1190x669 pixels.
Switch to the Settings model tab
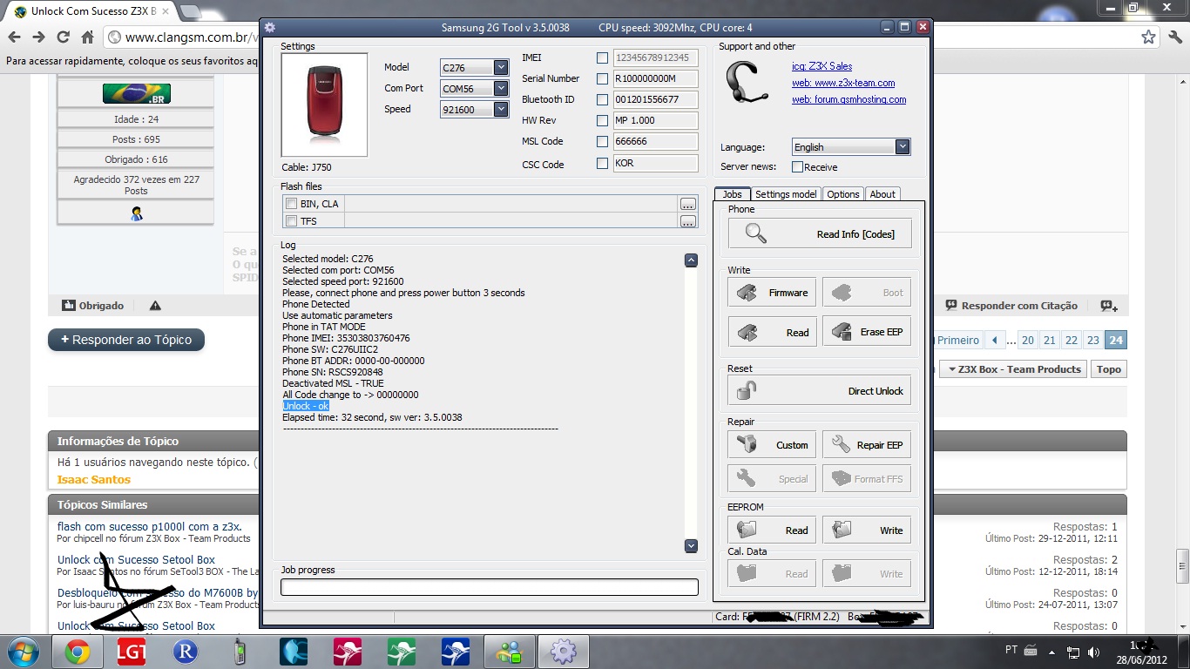pos(786,194)
